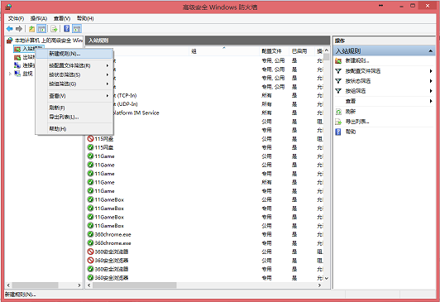The width and height of the screenshot is (440, 302).
Task: Expand 按组筛选 arrow in Actions pane
Action: click(431, 91)
